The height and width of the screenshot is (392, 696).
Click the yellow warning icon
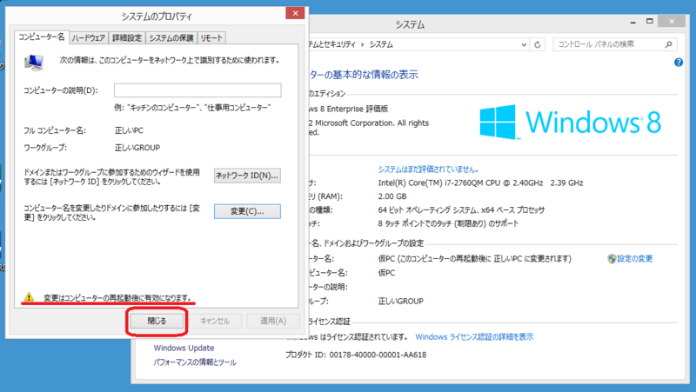29,297
